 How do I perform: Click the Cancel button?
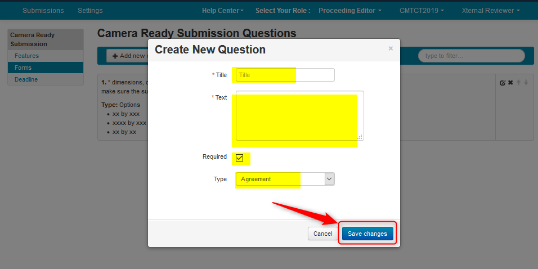[322, 234]
